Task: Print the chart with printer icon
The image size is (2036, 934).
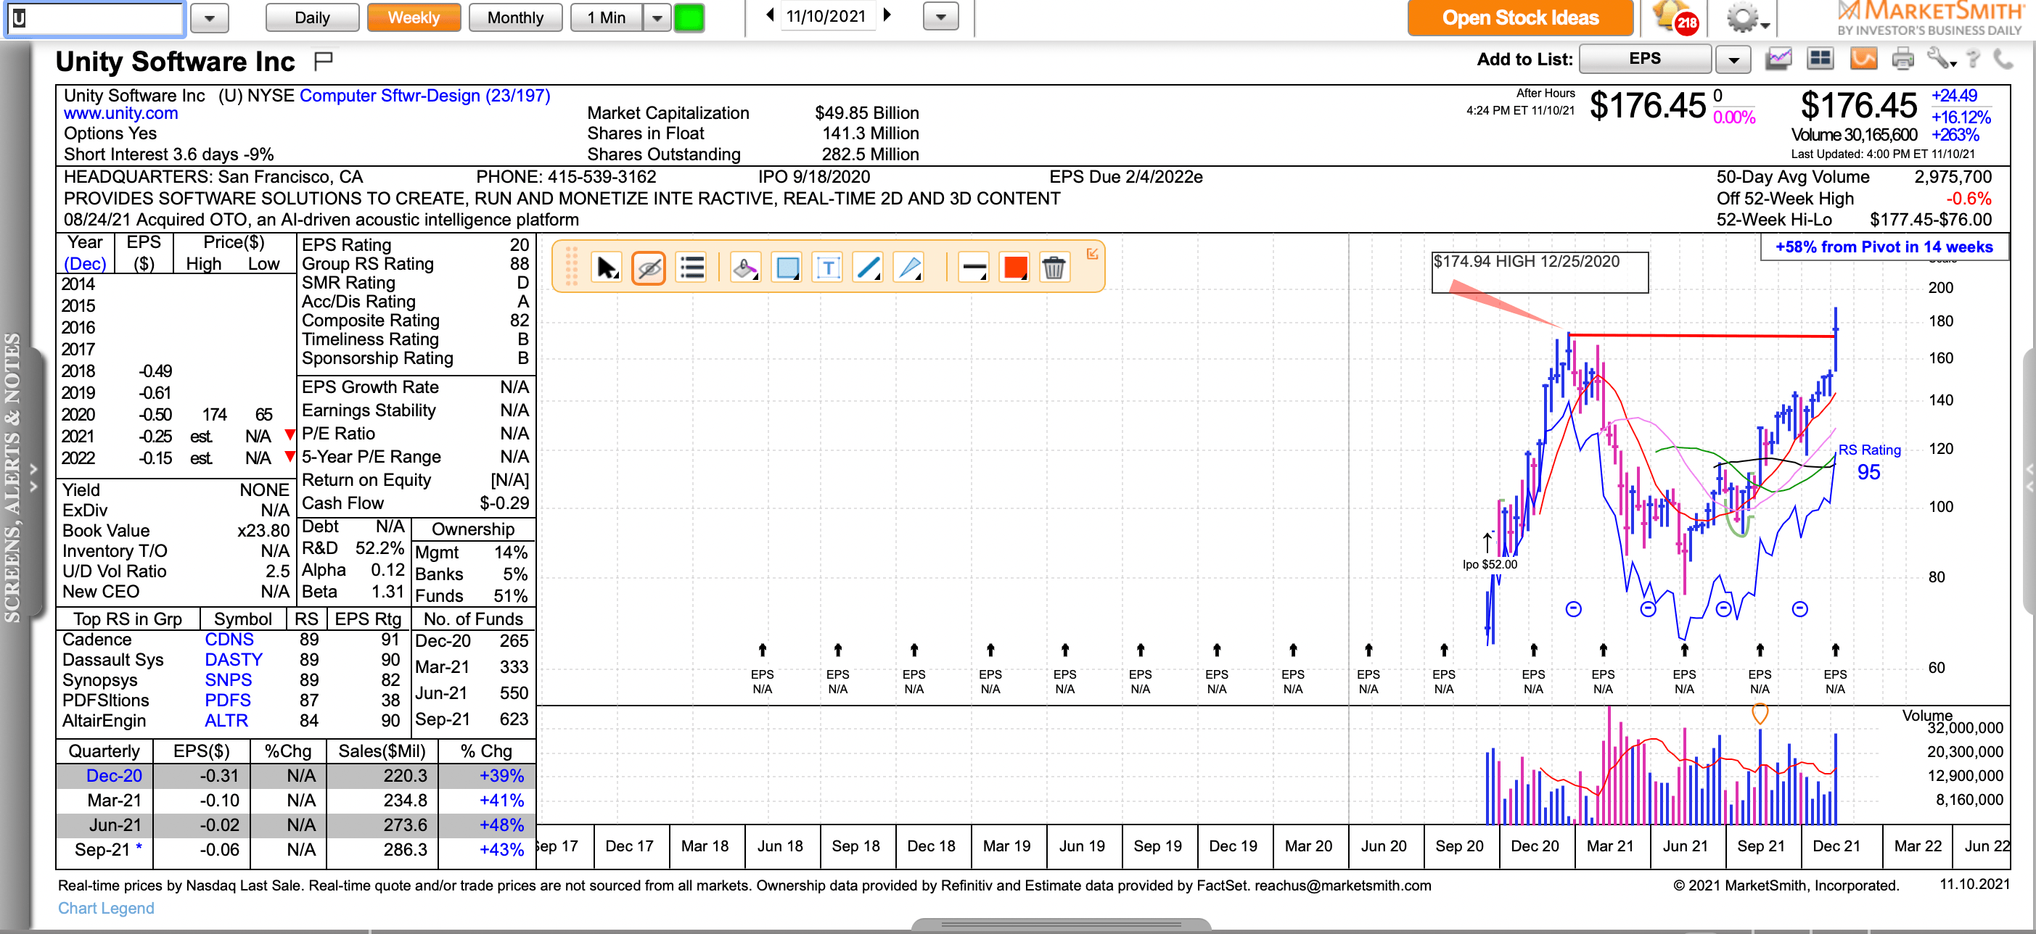Action: 1902,59
